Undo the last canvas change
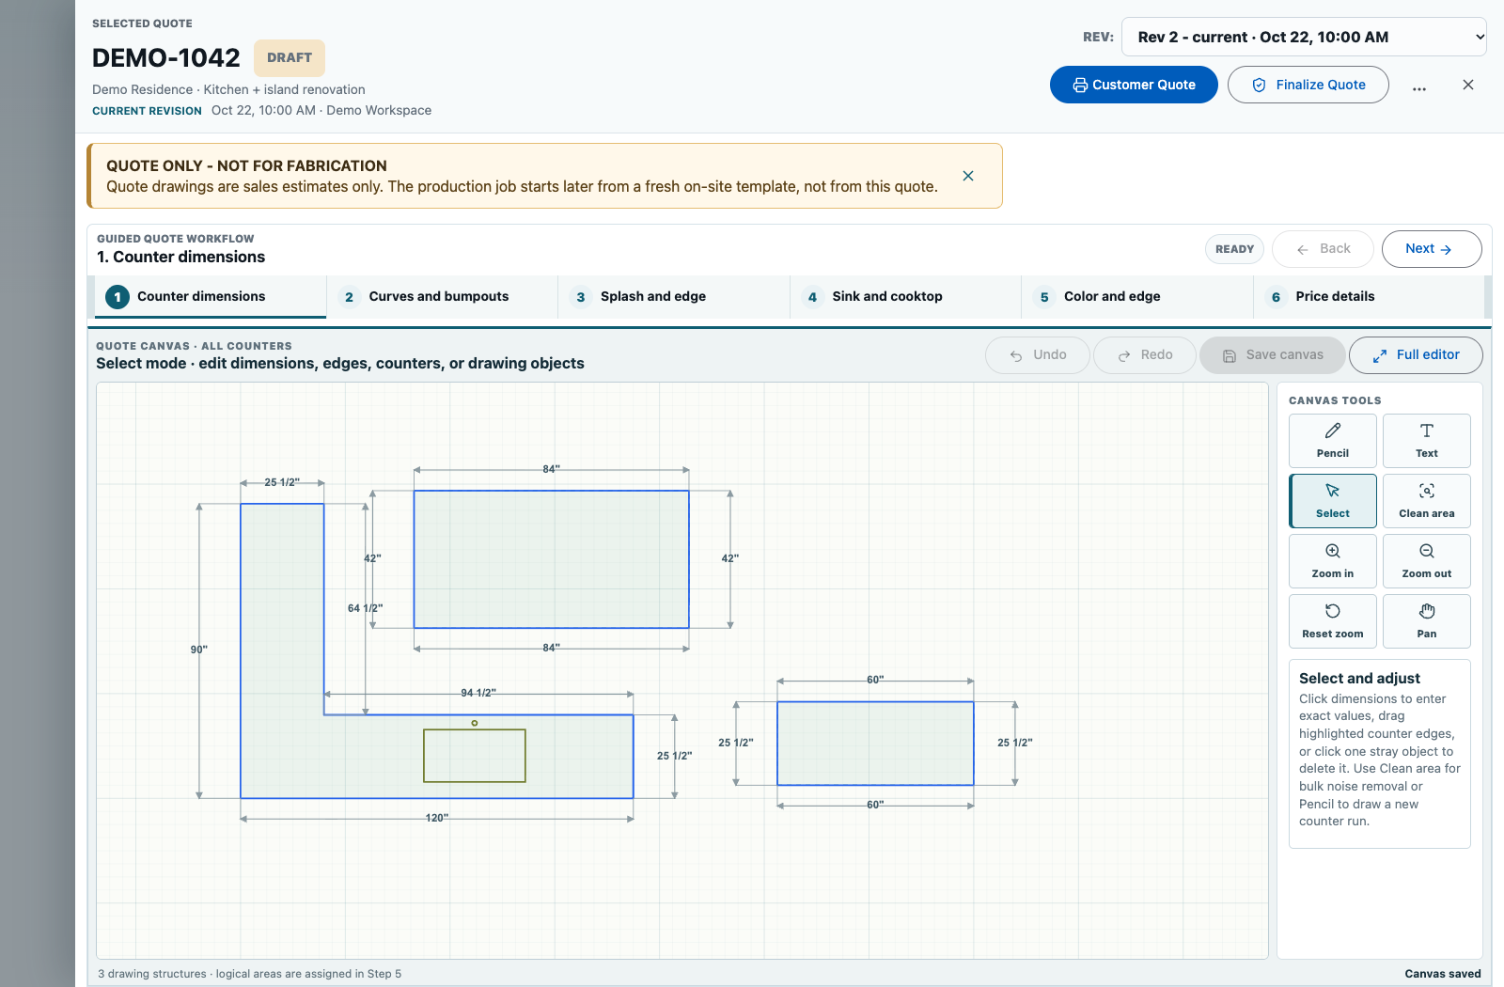Screen dimensions: 1504x987 pos(1038,355)
